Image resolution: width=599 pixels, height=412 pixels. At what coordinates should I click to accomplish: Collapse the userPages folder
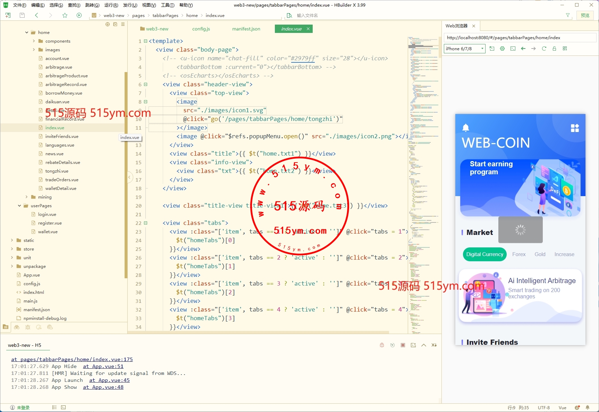[19, 206]
